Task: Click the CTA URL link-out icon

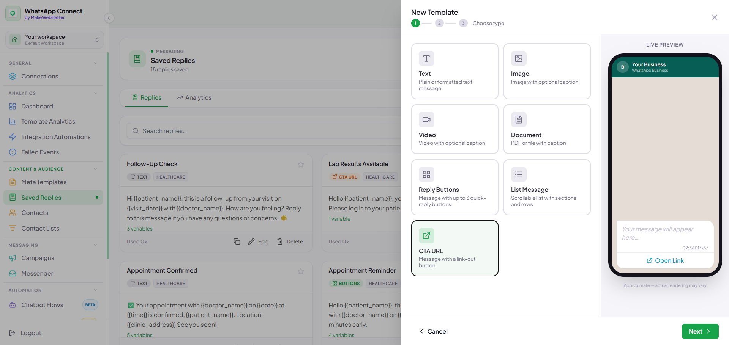Action: pos(426,235)
